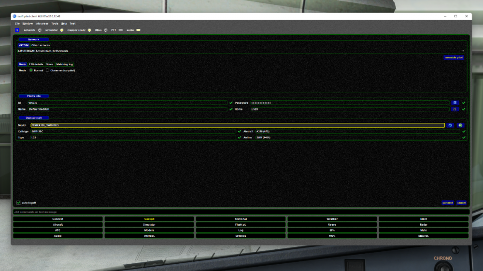Open the Weather area
The height and width of the screenshot is (271, 483).
[x=332, y=219]
